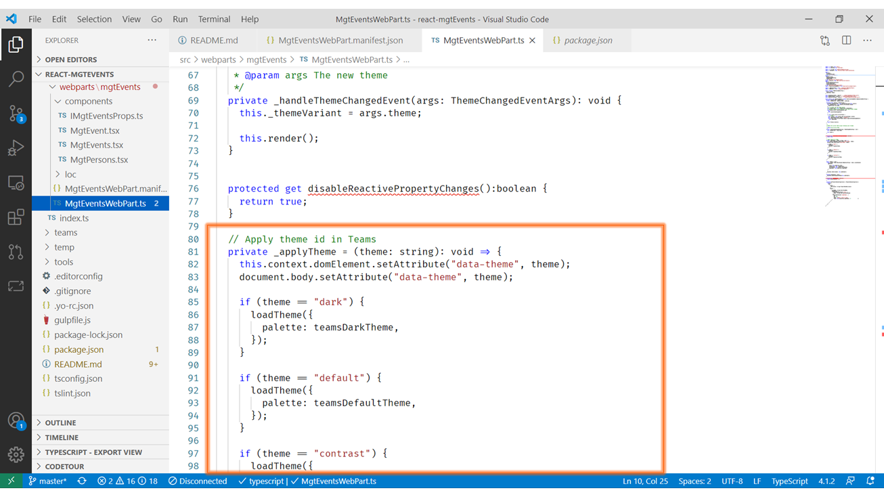Screen dimensions: 884x497
Task: Open the Manage gear settings icon
Action: (x=16, y=454)
